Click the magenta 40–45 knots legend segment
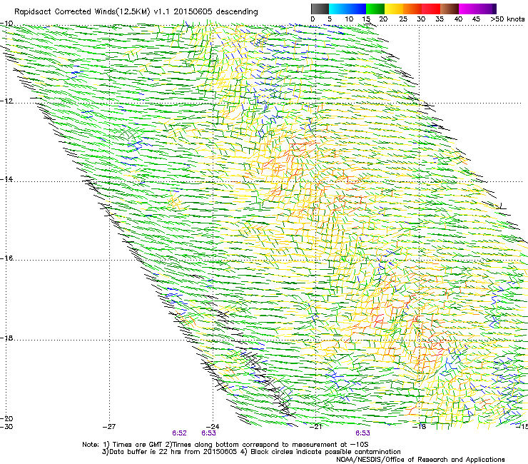528x464 pixels. click(468, 9)
